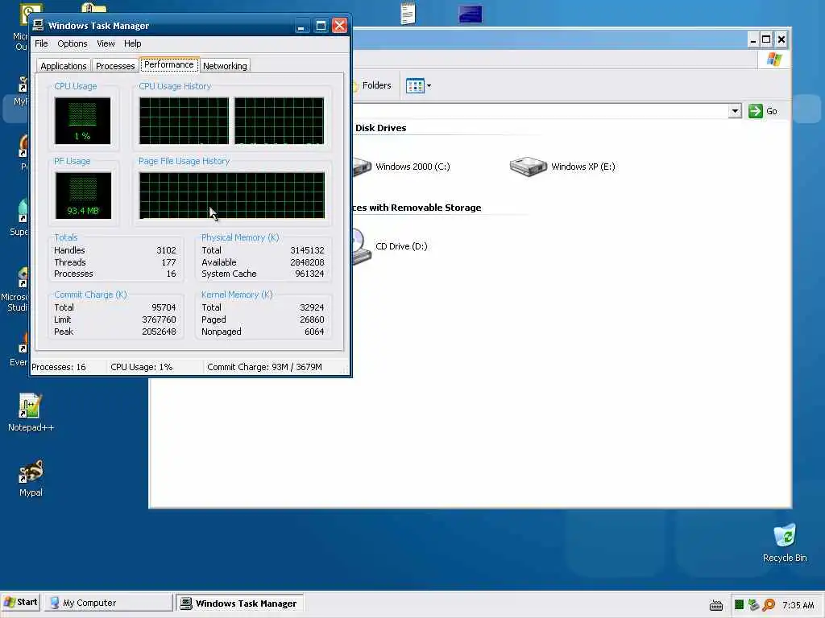Screen dimensions: 825x618
Task: Click the orange magnifier tray icon
Action: pos(769,605)
